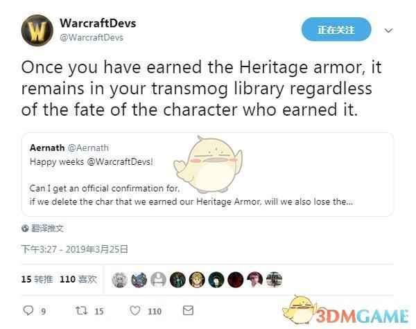View the 110 likes list
The height and width of the screenshot is (329, 416).
[x=78, y=279]
